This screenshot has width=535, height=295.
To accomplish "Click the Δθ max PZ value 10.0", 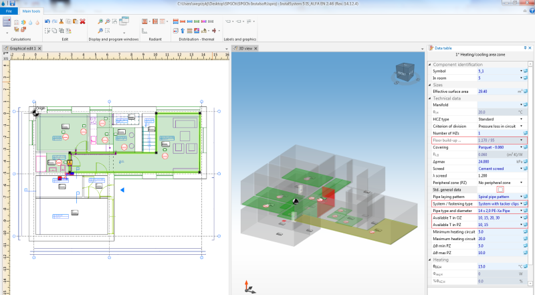I will (x=500, y=253).
